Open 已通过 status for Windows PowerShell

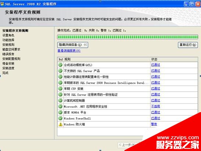[155, 118]
